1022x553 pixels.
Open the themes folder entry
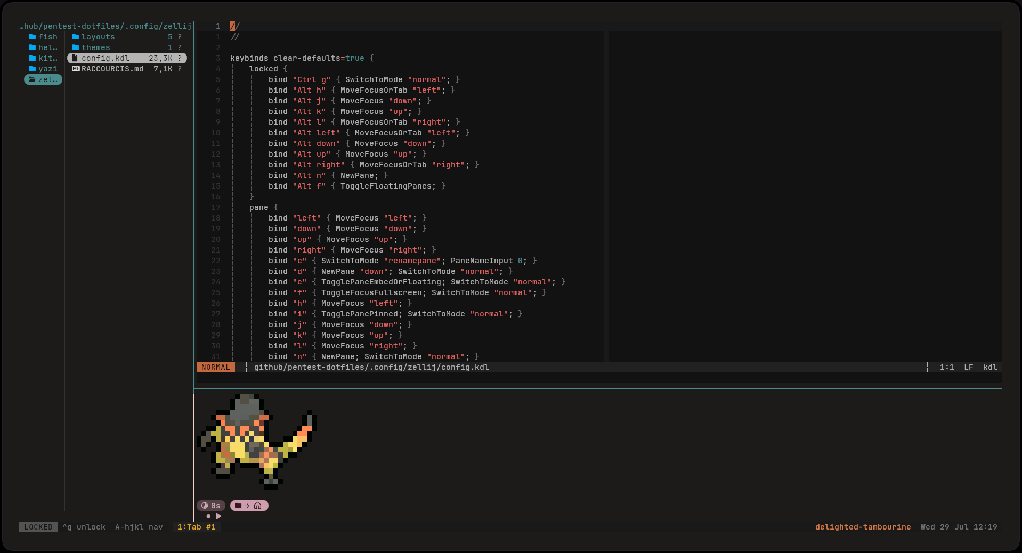coord(127,47)
